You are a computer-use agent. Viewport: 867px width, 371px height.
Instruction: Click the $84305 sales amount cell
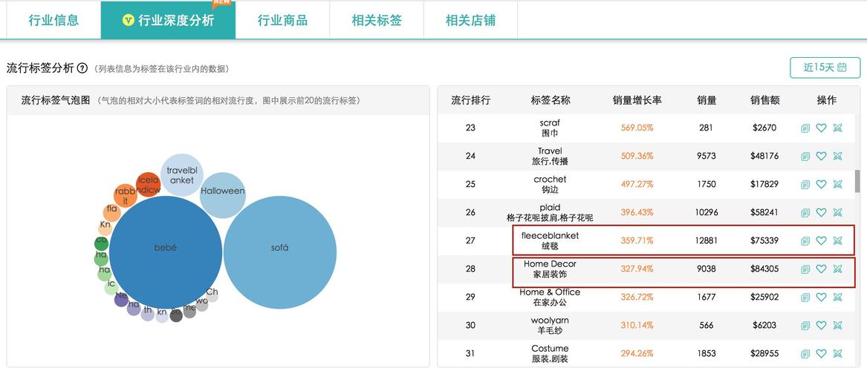tap(764, 269)
